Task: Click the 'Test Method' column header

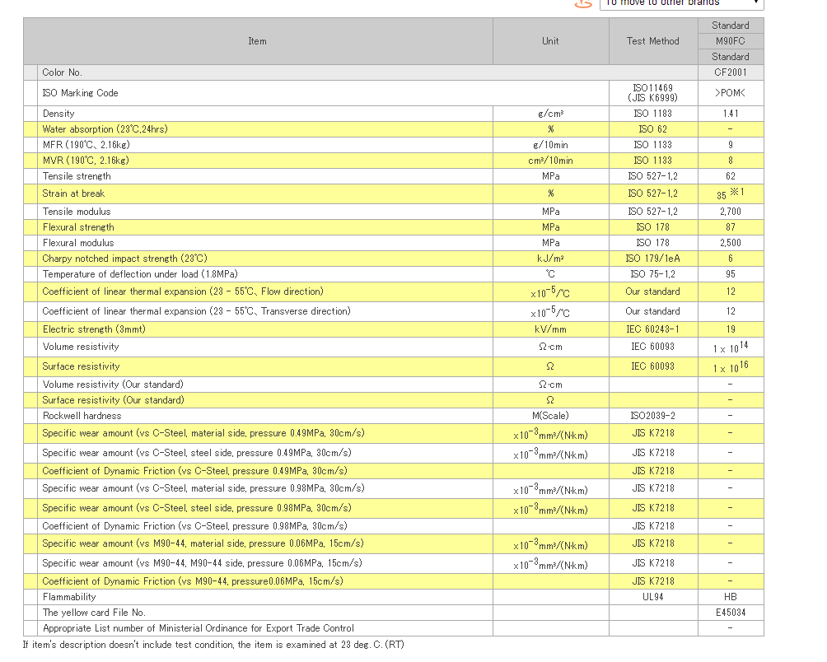Action: click(x=653, y=41)
